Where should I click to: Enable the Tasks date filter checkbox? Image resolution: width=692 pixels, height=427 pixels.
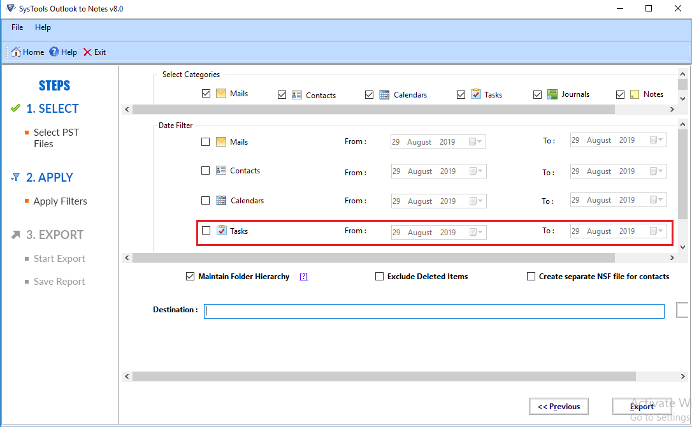pos(206,231)
